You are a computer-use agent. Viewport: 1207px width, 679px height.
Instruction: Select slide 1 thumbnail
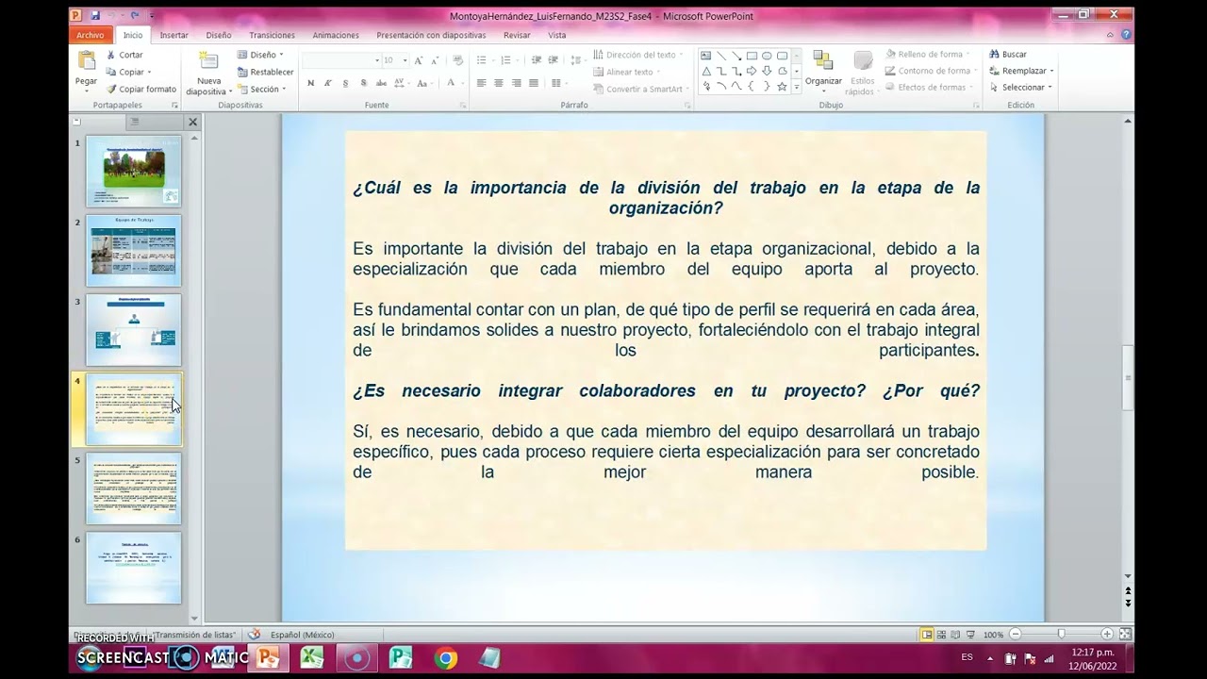[134, 172]
